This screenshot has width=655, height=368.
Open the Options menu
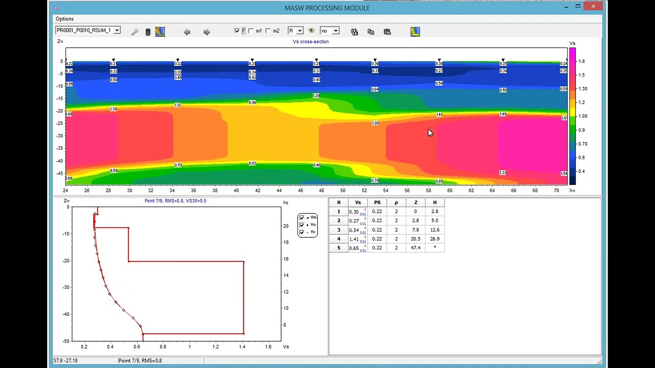[64, 19]
